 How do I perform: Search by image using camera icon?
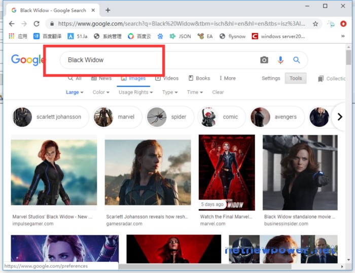pyautogui.click(x=264, y=60)
